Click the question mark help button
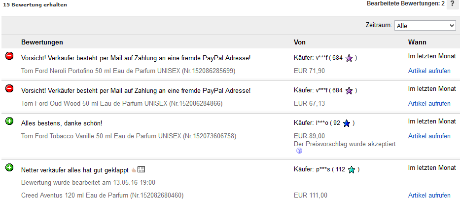The height and width of the screenshot is (201, 460). pos(452,4)
